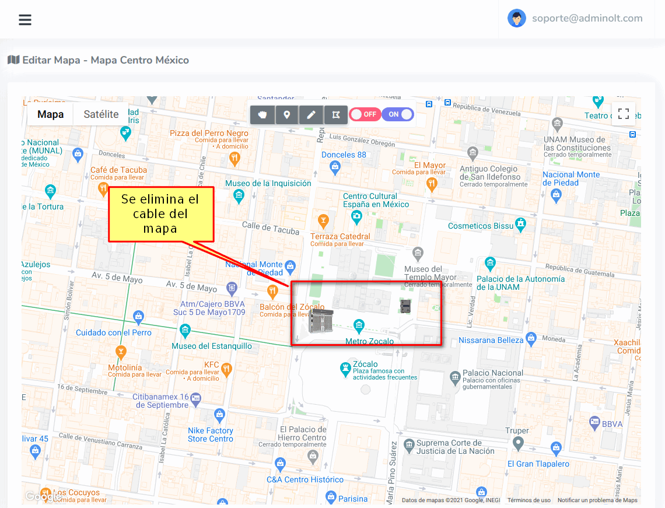Open the soporte@adminolt.com account dropdown
Image resolution: width=665 pixels, height=508 pixels.
pos(587,19)
